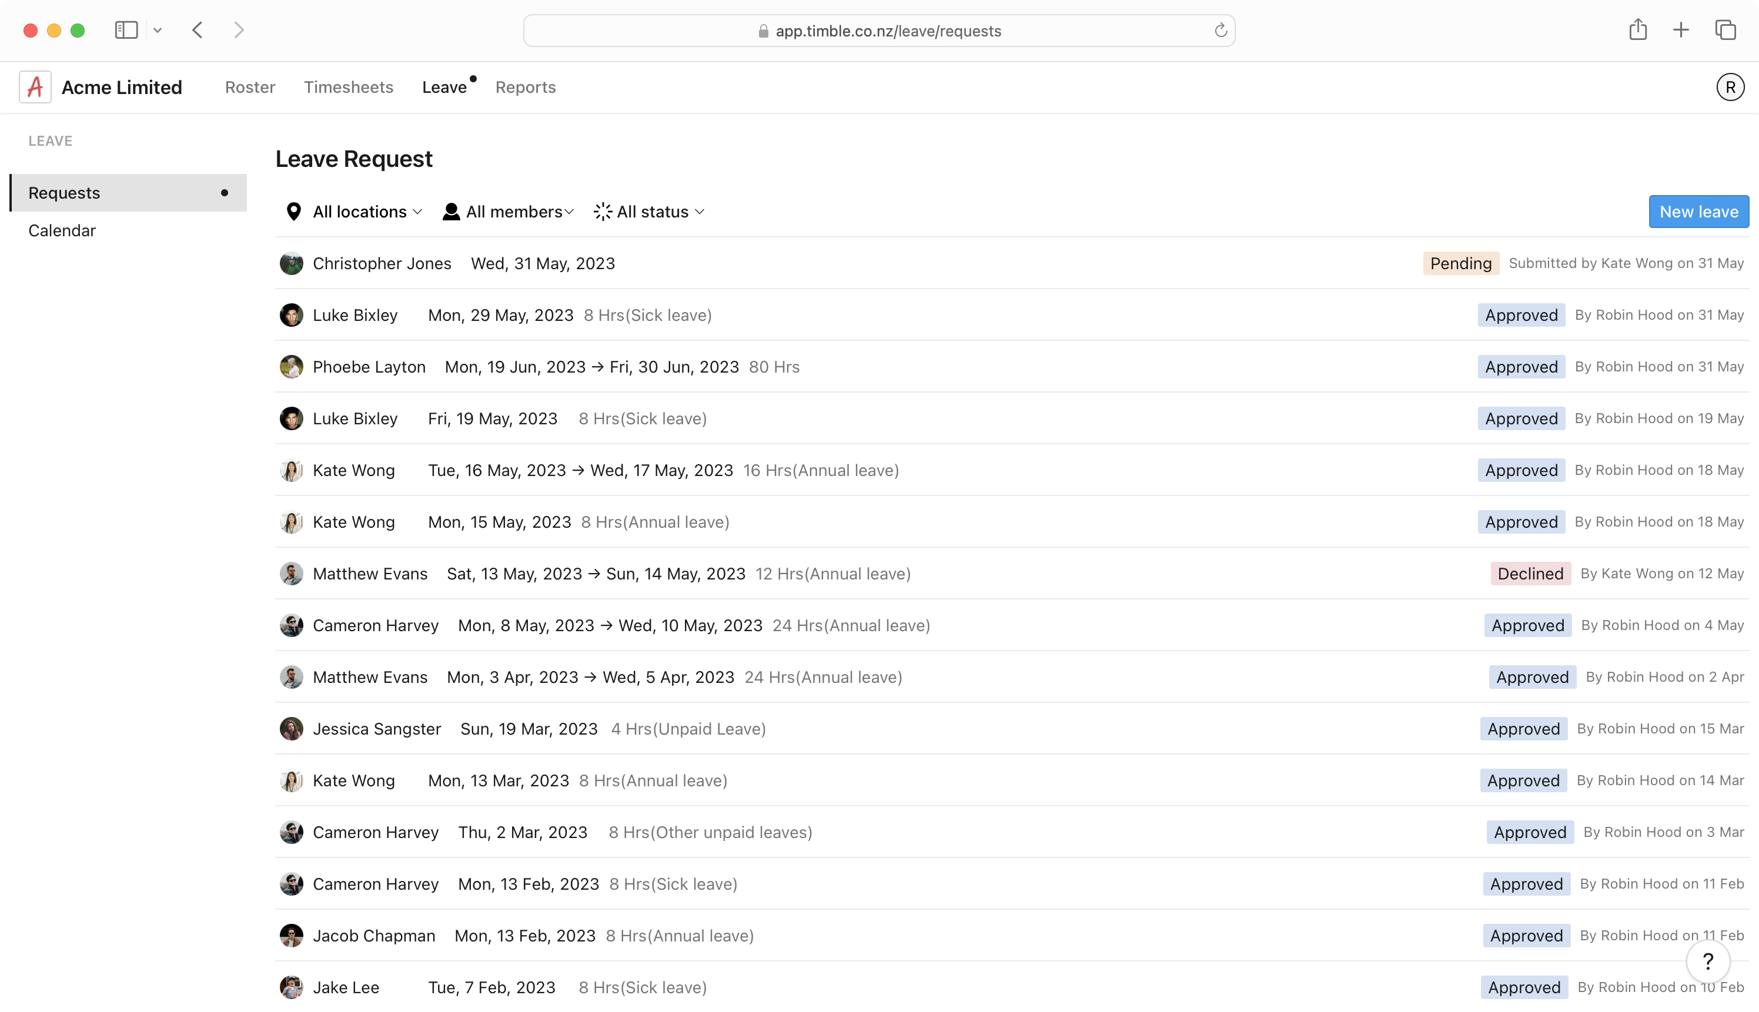
Task: Click the Acme Limited logo icon
Action: 35,87
